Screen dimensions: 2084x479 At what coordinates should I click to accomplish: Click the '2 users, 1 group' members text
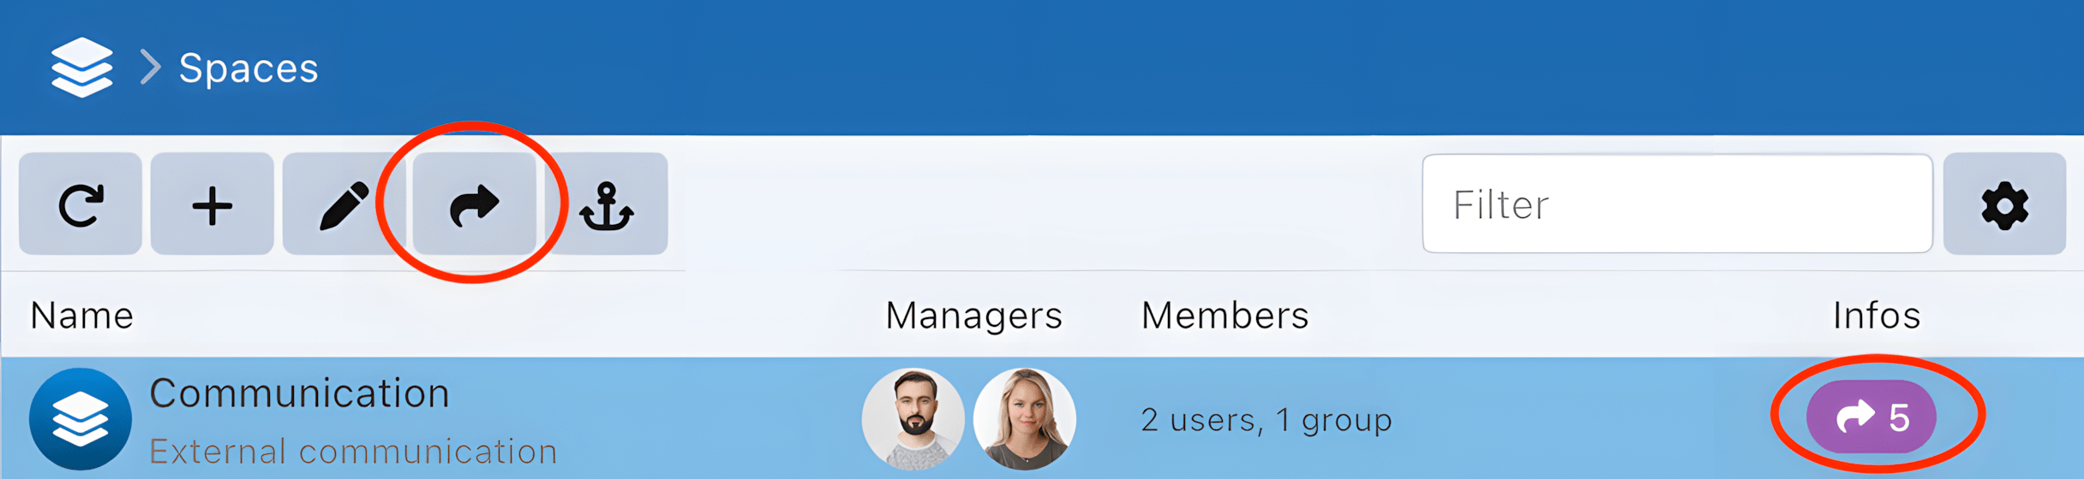pyautogui.click(x=1267, y=420)
